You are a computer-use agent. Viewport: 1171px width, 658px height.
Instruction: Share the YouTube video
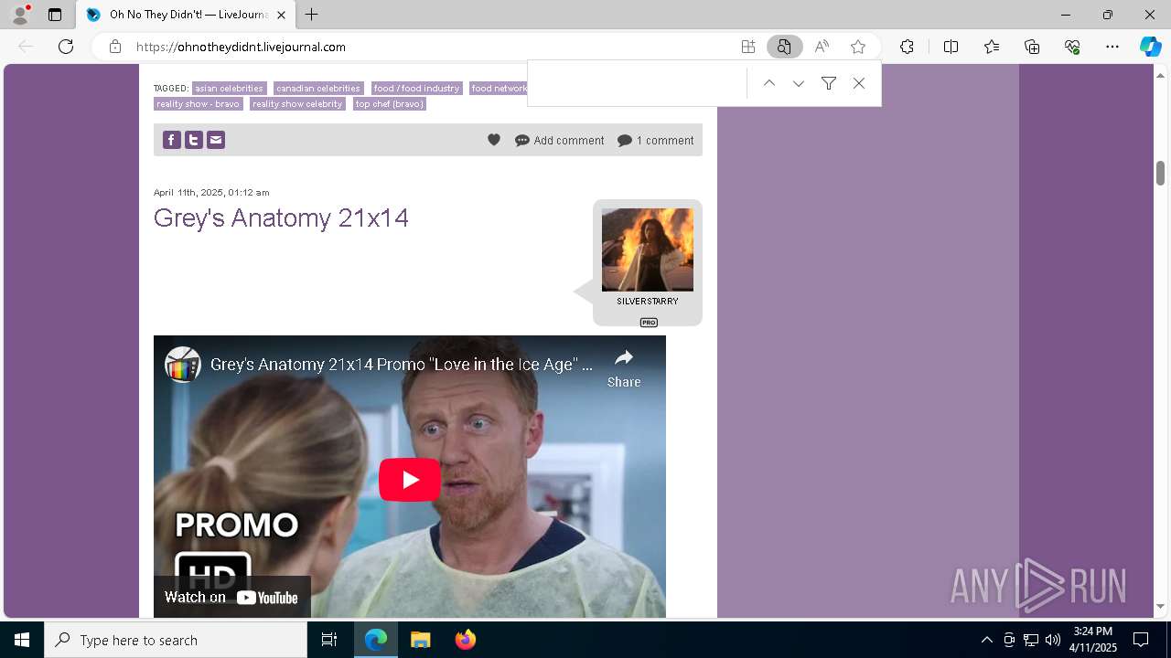pyautogui.click(x=624, y=368)
